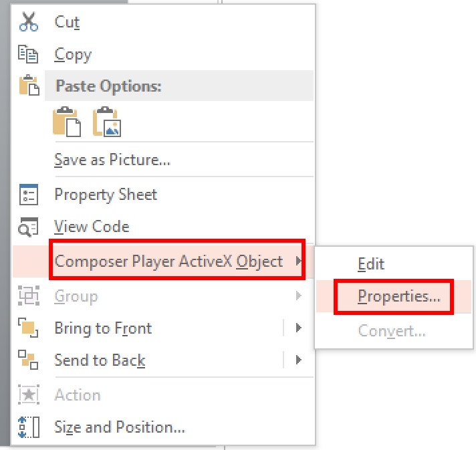Expand the Send to Back submenu arrow
Viewport: 476px width, 450px height.
pyautogui.click(x=299, y=360)
